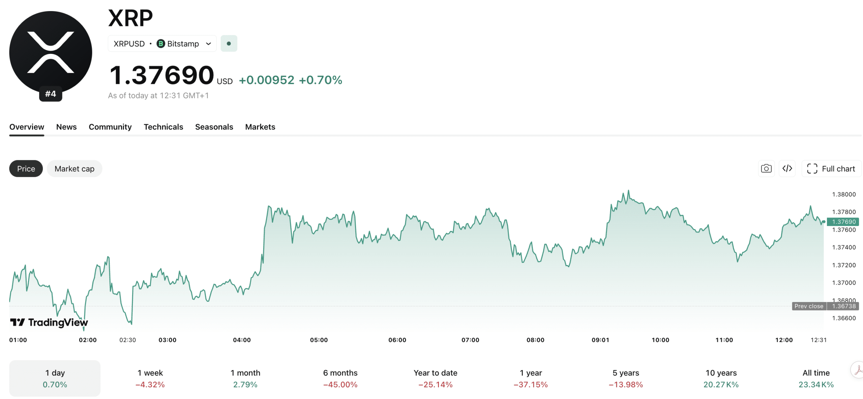The width and height of the screenshot is (863, 399).
Task: Click the XRP coin logo
Action: [51, 52]
